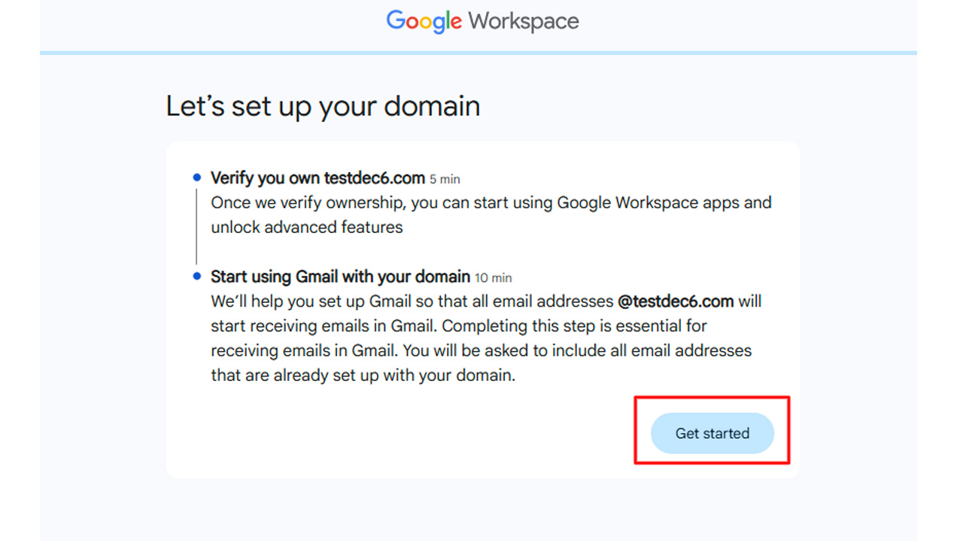963x541 pixels.
Task: Click the 'We'll help you set up Gmail' paragraph
Action: [486, 338]
